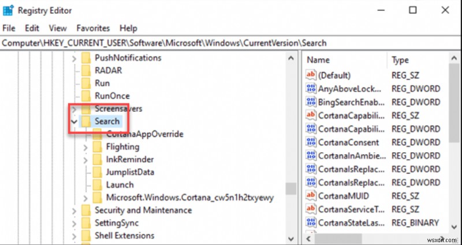Click the values pane scroll-up arrow
Image resolution: width=462 pixels, height=245 pixels.
coord(454,58)
